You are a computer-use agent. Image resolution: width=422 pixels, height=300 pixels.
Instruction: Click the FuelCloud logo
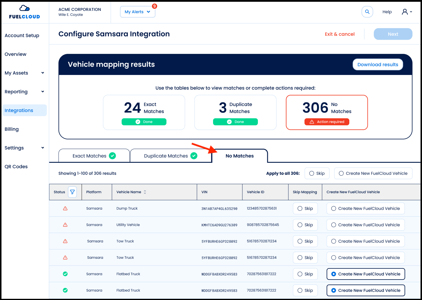pyautogui.click(x=24, y=12)
